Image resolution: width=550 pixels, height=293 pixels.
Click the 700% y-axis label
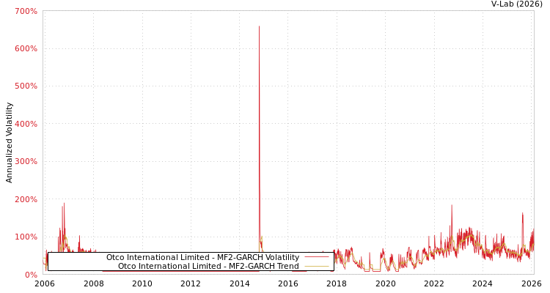[x=26, y=11]
